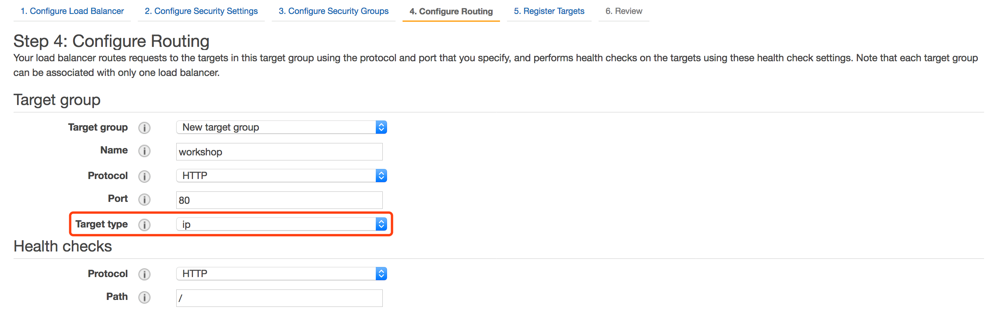Image resolution: width=993 pixels, height=310 pixels.
Task: Expand the Target type ip dropdown
Action: 281,224
